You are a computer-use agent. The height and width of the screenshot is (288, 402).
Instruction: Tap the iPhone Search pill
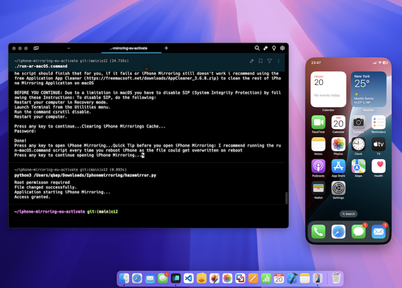click(348, 214)
